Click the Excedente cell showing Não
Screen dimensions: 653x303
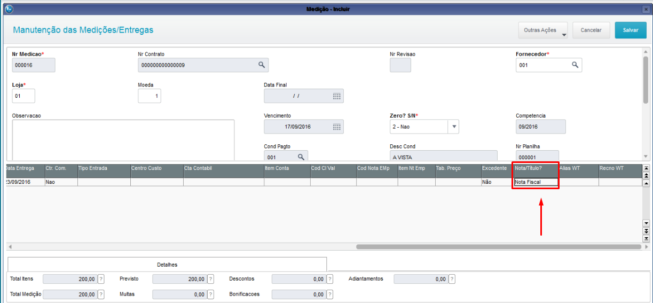pos(497,182)
